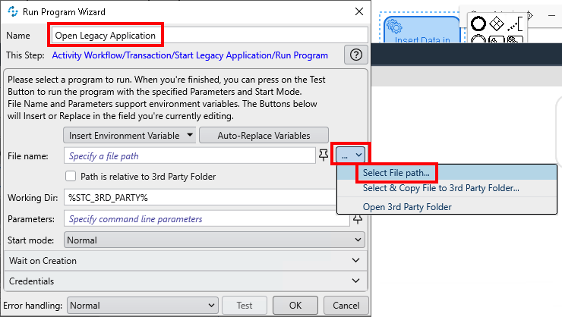The width and height of the screenshot is (562, 317).
Task: Click the Auto-Replace Variables button
Action: 264,136
